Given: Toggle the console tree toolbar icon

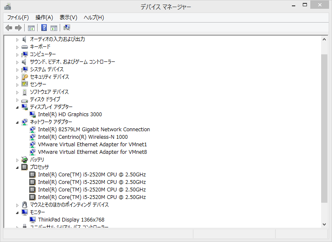Looking at the screenshot, I should (31, 28).
